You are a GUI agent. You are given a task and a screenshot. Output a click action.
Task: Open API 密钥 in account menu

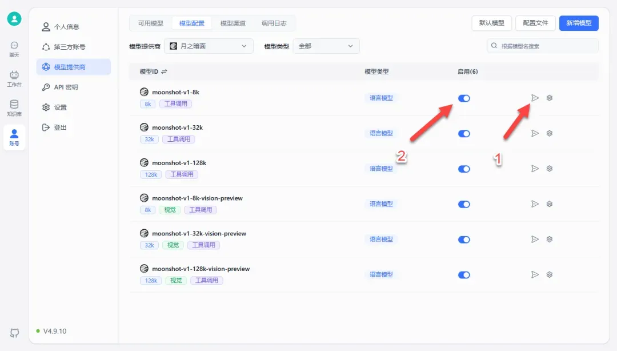tap(74, 87)
